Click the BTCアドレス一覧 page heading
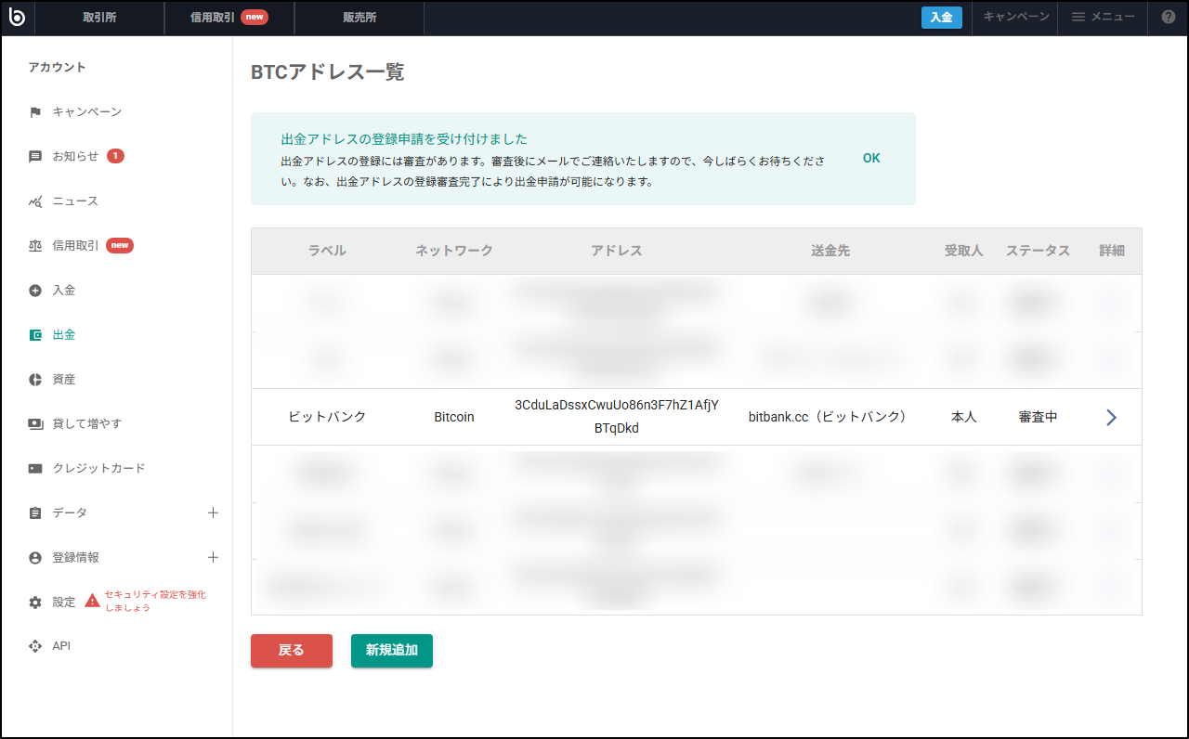The width and height of the screenshot is (1189, 739). tap(328, 72)
